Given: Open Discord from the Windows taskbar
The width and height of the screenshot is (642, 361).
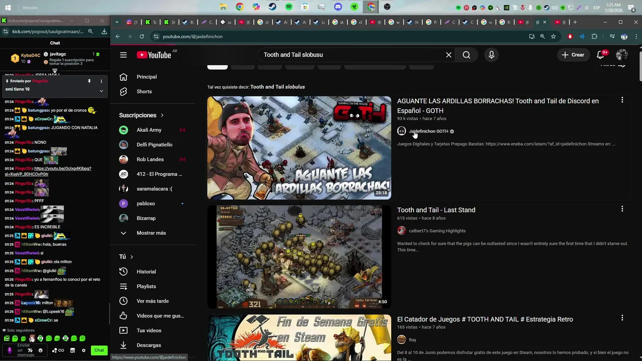Looking at the screenshot, I should (338, 7).
